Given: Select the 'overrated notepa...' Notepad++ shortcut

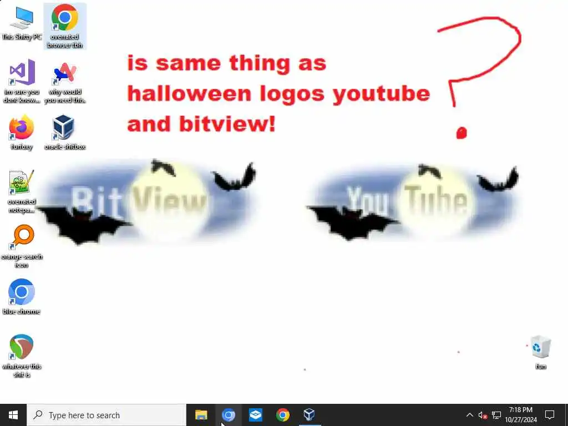Looking at the screenshot, I should point(22,191).
